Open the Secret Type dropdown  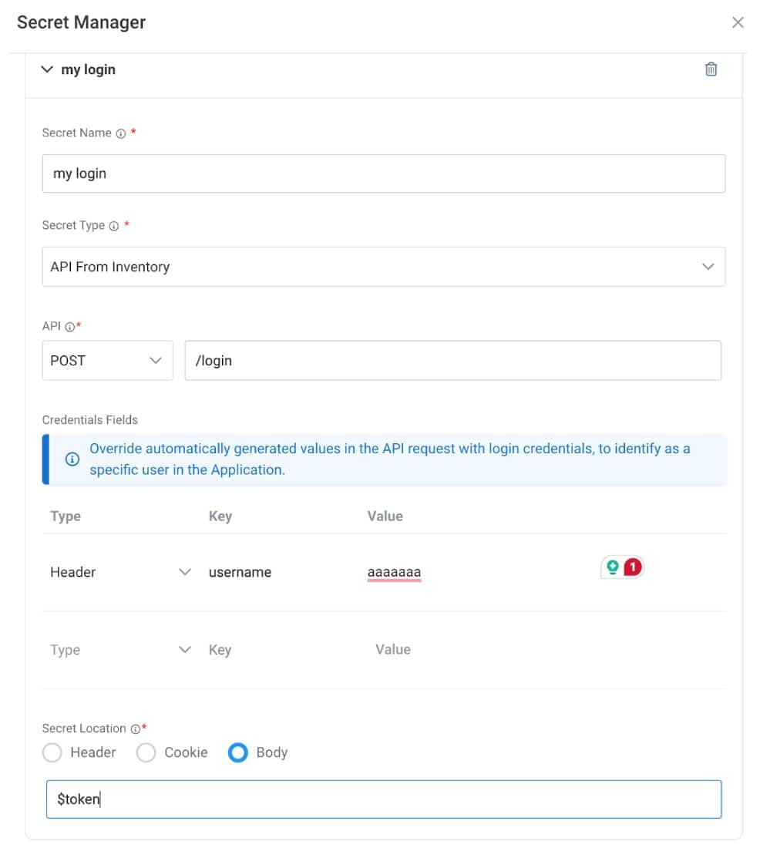pos(383,267)
